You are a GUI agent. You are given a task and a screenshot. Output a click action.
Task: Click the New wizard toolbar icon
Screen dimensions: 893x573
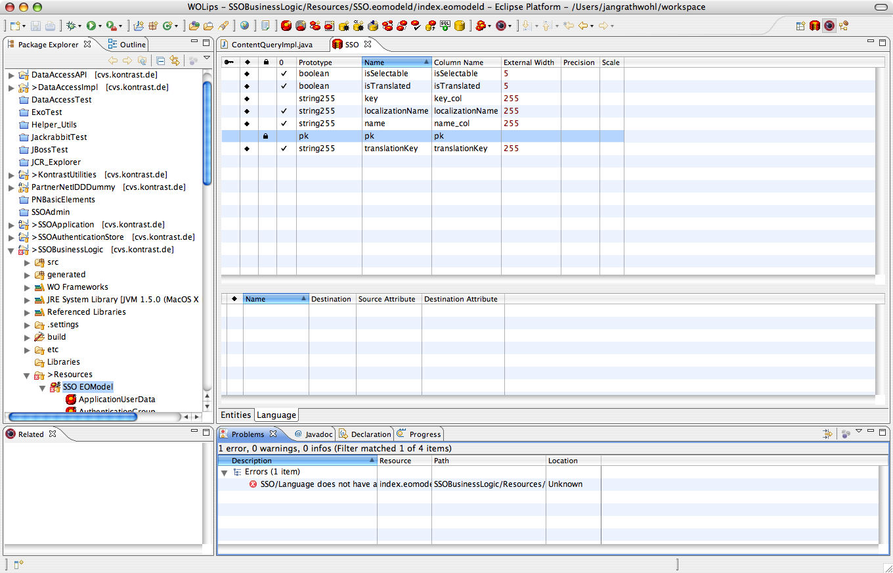click(x=15, y=26)
